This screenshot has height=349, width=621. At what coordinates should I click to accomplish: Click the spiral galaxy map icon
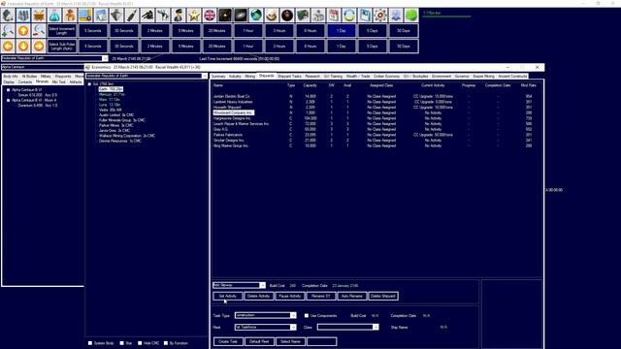(x=241, y=16)
